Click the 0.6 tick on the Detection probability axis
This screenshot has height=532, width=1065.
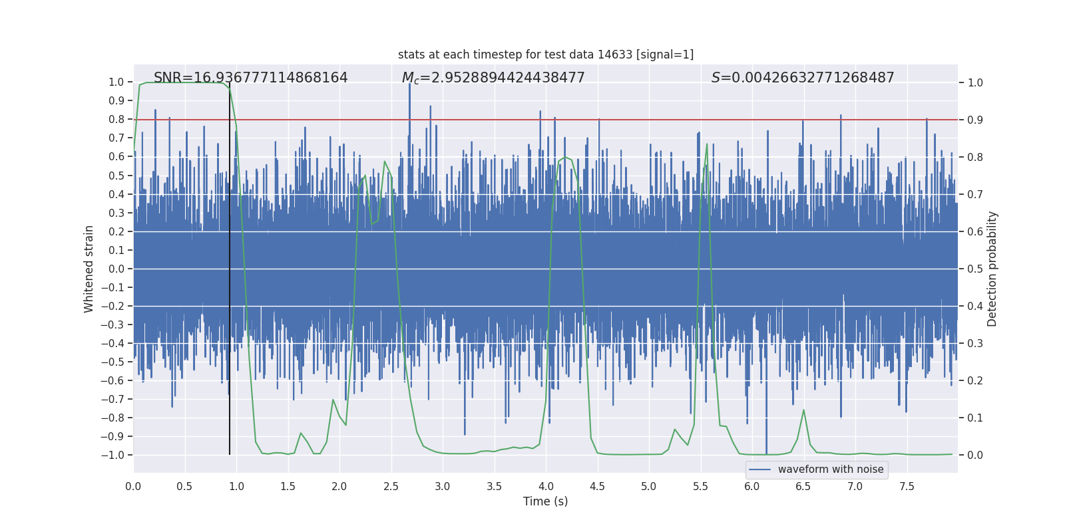975,232
